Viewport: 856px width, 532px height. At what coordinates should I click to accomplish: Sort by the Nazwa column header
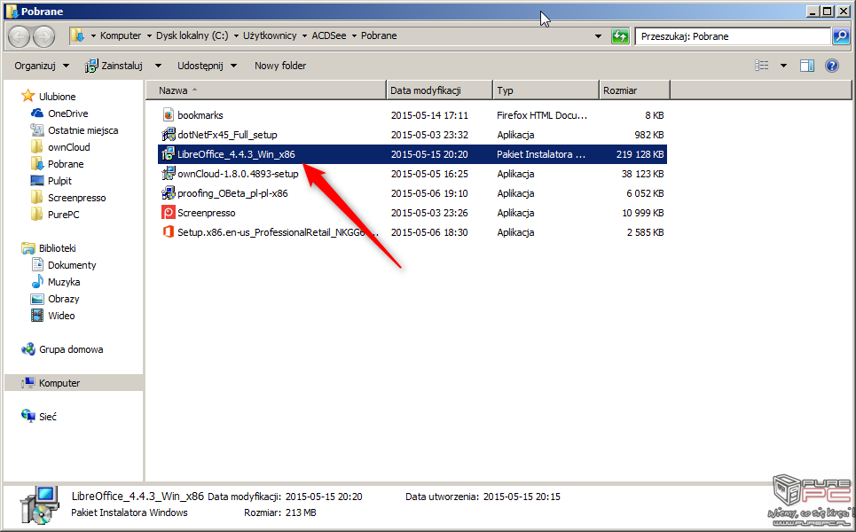266,90
